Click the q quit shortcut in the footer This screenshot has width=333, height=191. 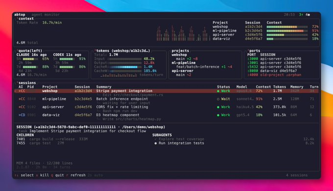tap(57, 175)
